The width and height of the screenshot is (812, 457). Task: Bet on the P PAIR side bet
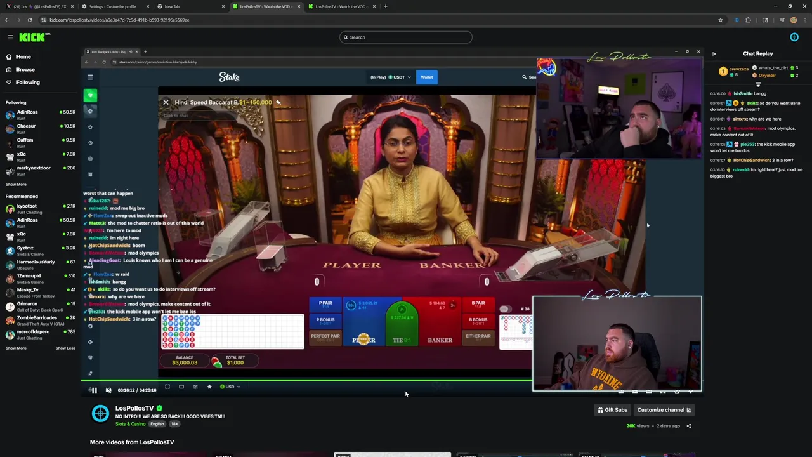(x=325, y=305)
